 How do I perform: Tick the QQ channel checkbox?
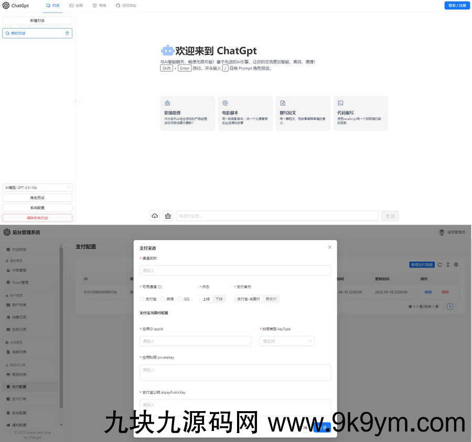point(180,299)
